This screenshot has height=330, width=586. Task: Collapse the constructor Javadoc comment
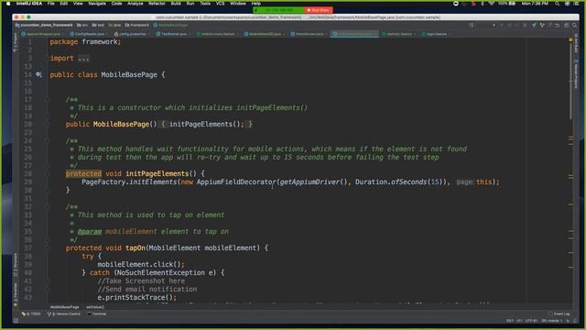click(x=48, y=100)
